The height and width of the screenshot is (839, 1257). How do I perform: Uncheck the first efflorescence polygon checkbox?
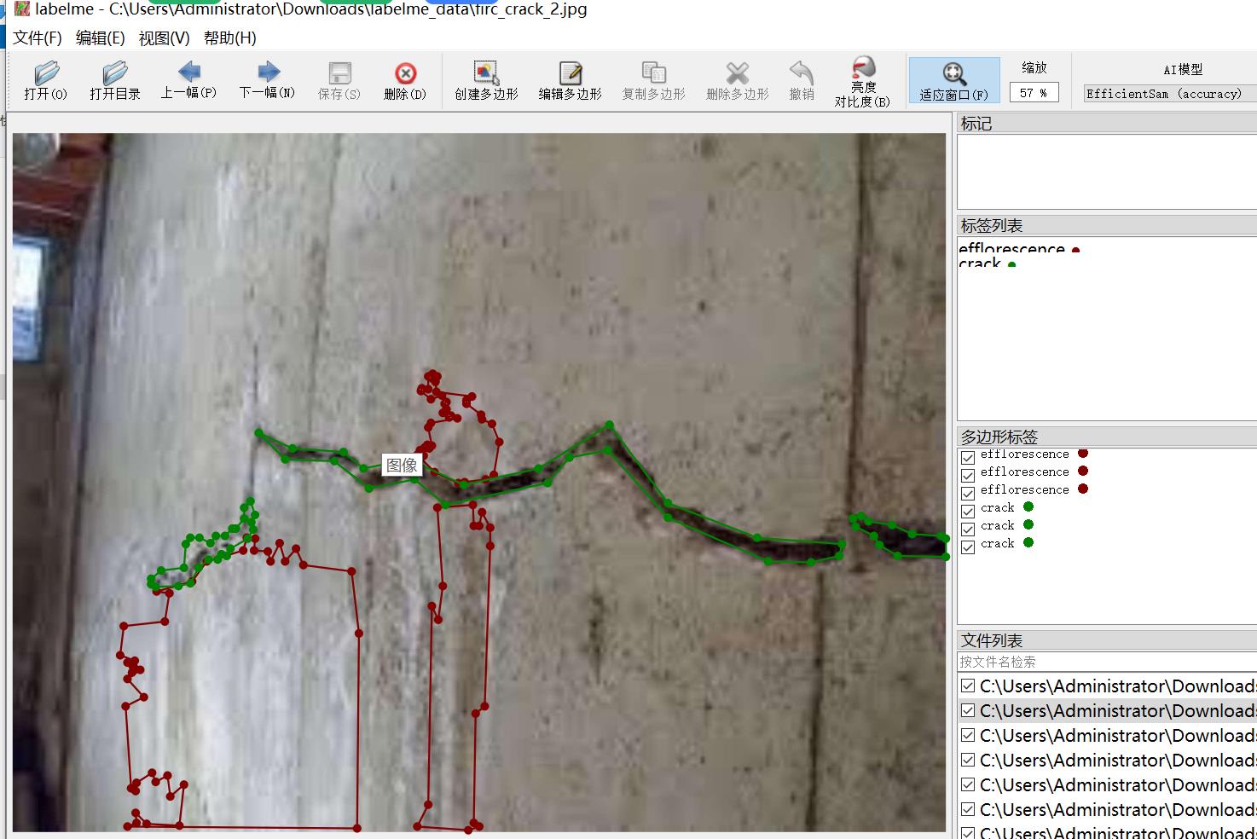[968, 458]
